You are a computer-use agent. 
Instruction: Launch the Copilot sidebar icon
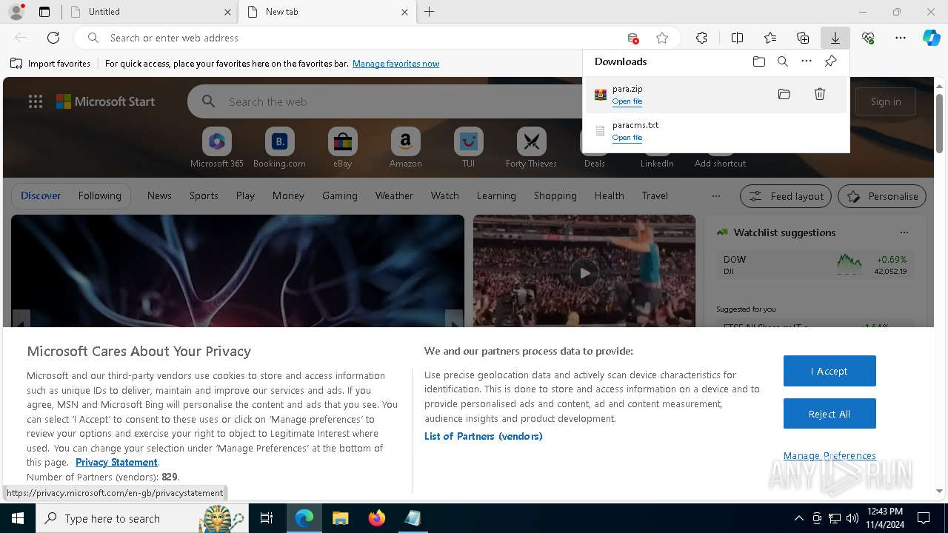932,38
